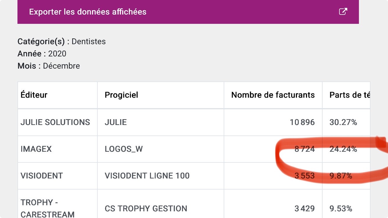
Task: Click the VISIODENT LIGNE 100 cell
Action: tap(147, 176)
